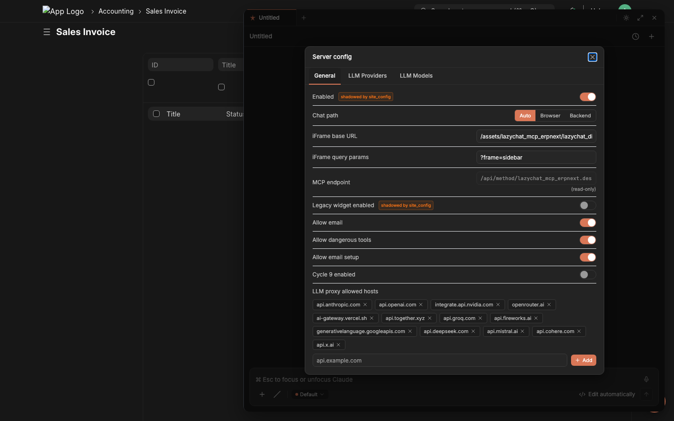Image resolution: width=674 pixels, height=421 pixels.
Task: Remove api.fireworks.ai host chip
Action: [536, 318]
